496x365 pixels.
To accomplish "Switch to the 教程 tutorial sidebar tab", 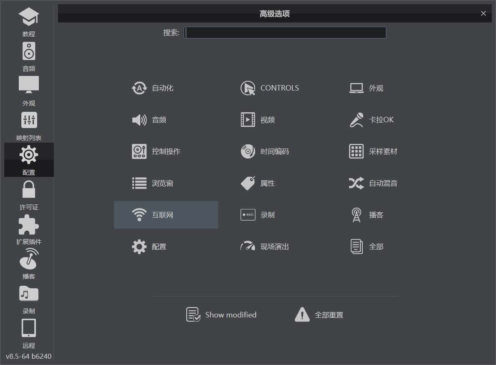I will [x=29, y=22].
